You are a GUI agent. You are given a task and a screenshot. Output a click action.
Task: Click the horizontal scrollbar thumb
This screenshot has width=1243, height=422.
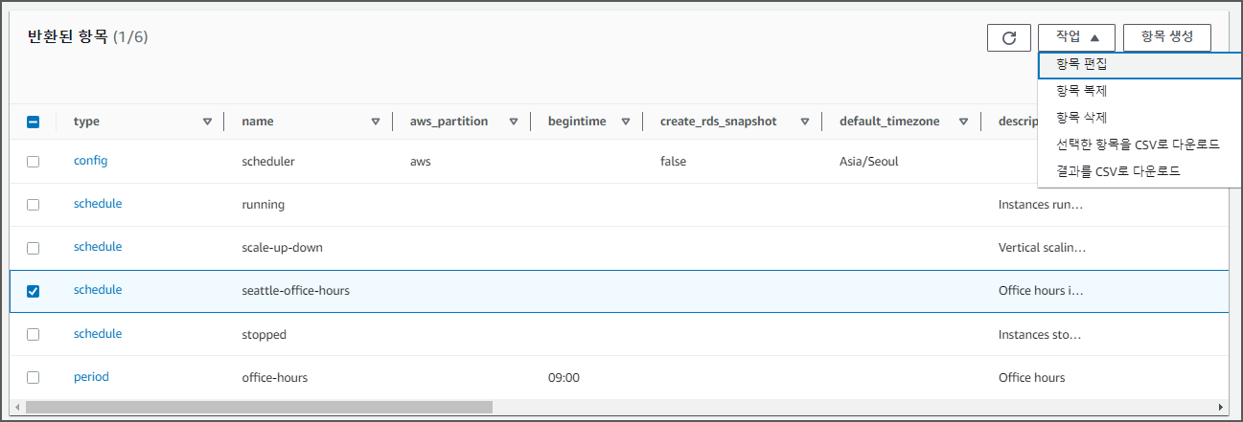(x=259, y=407)
